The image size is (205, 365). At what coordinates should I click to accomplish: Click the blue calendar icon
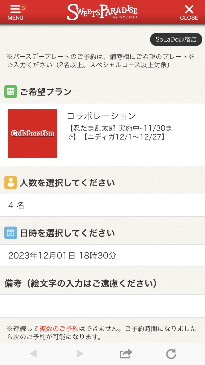pyautogui.click(x=11, y=233)
